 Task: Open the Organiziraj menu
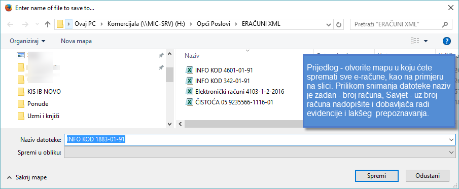[x=27, y=41]
